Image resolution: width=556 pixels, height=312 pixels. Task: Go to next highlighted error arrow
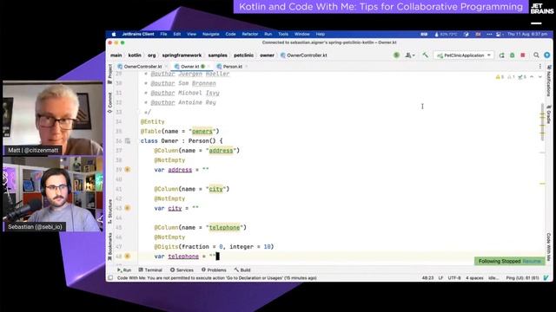540,77
